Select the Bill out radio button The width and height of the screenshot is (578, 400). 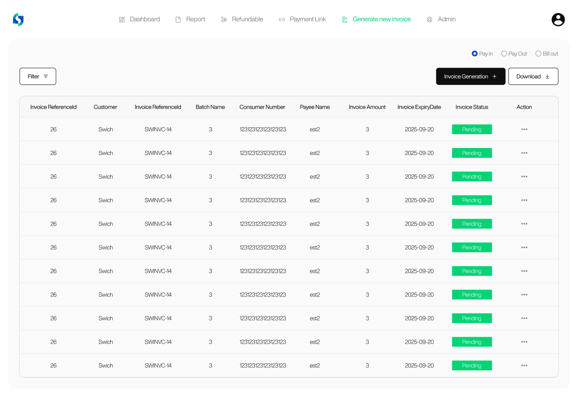[x=538, y=54]
